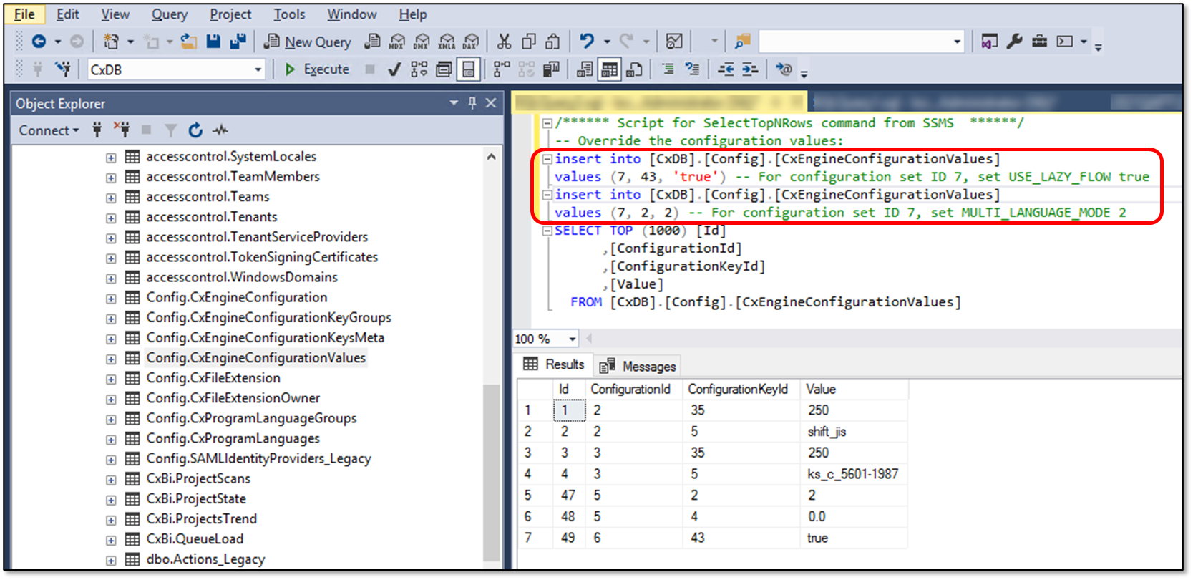This screenshot has width=1193, height=580.
Task: Click the MDX query icon
Action: (396, 42)
